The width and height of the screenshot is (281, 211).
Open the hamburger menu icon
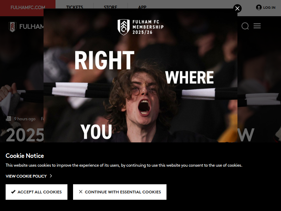pyautogui.click(x=257, y=26)
